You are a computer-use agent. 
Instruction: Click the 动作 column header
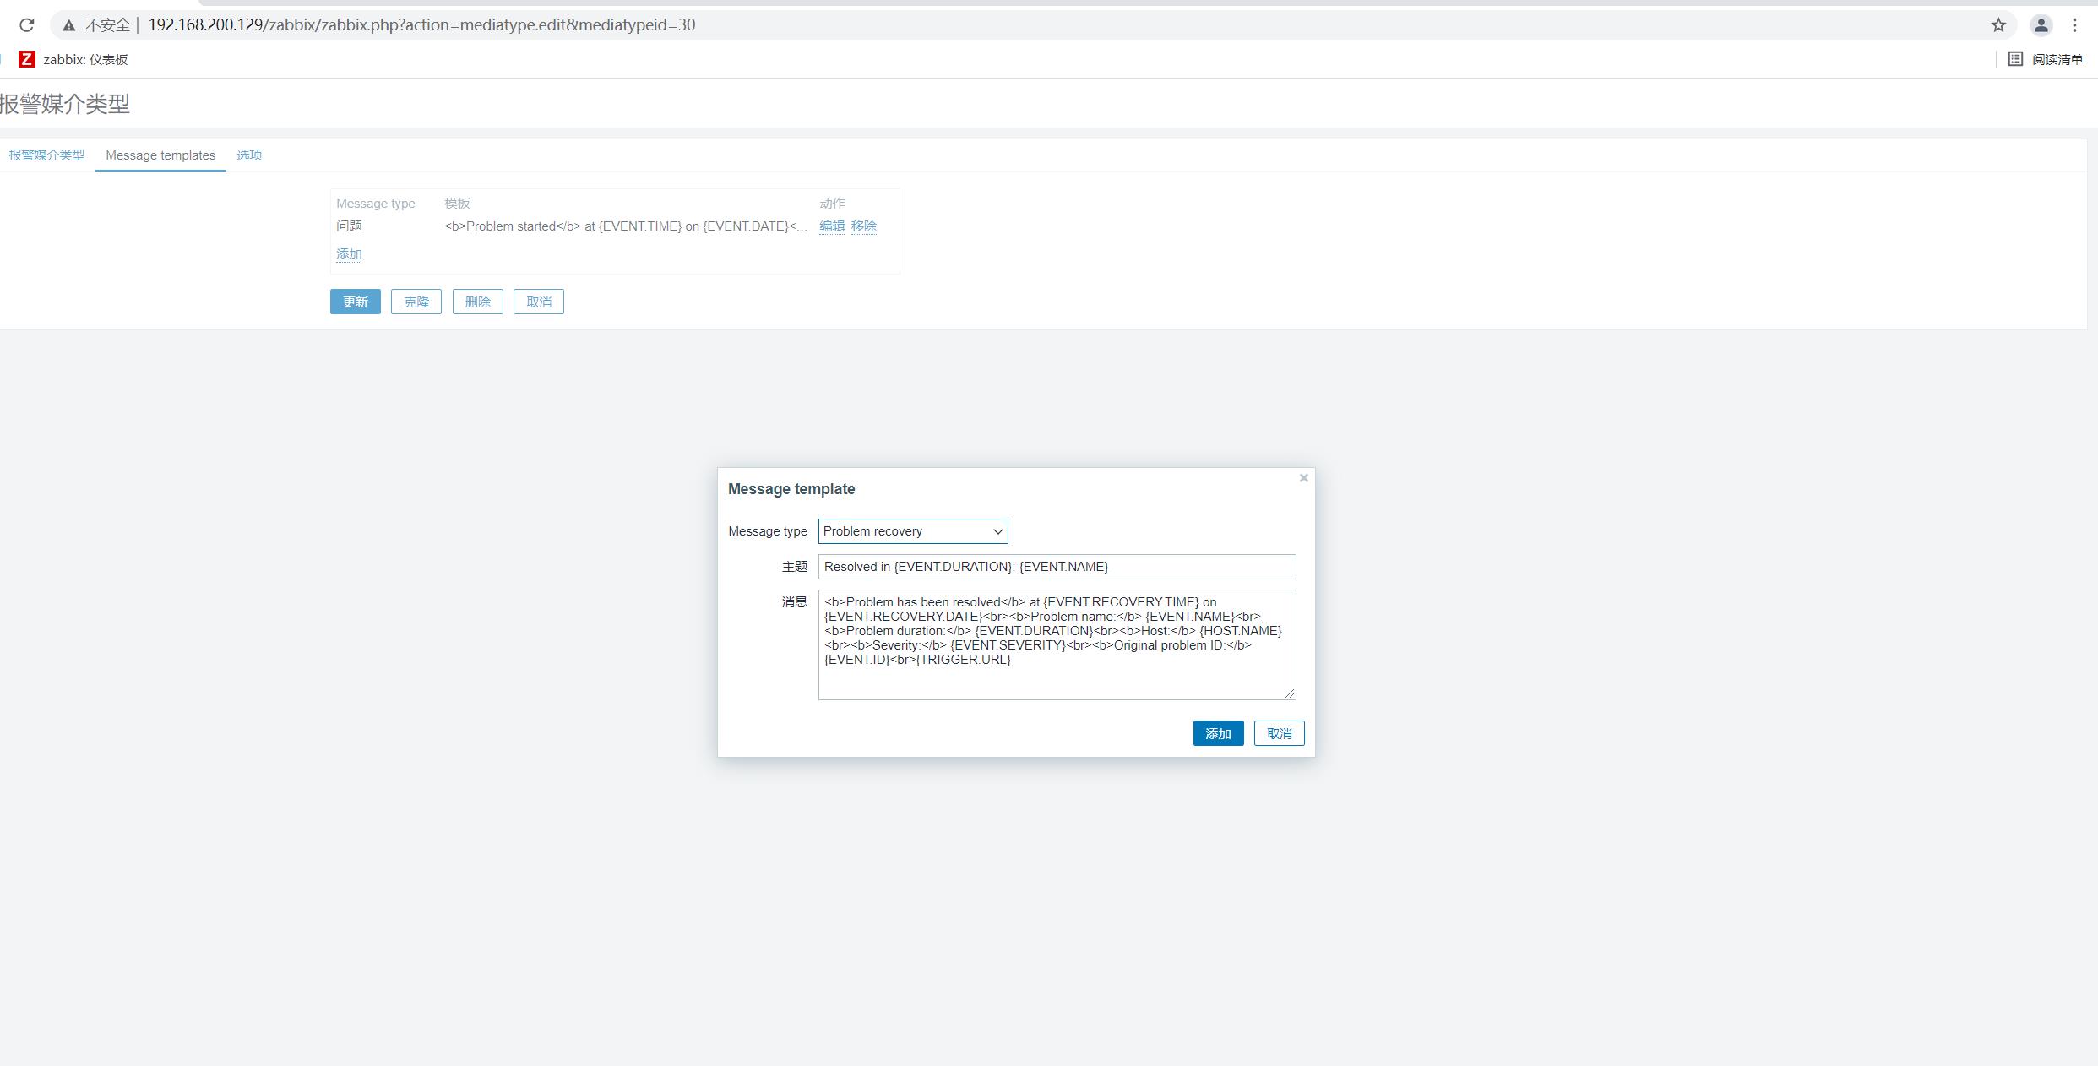click(x=832, y=204)
